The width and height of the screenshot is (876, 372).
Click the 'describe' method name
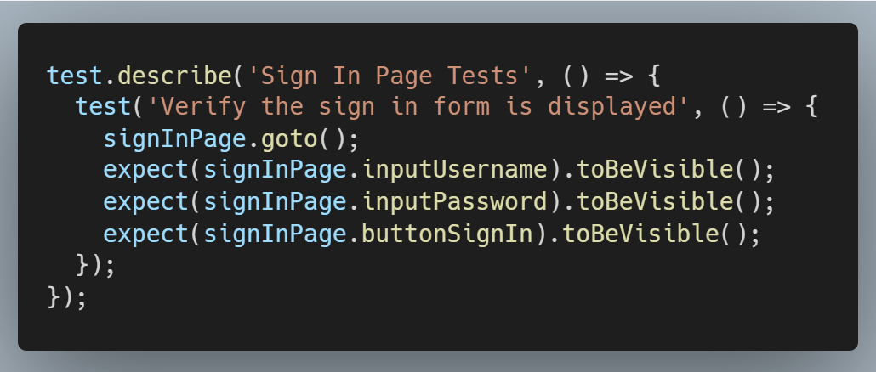click(x=174, y=76)
